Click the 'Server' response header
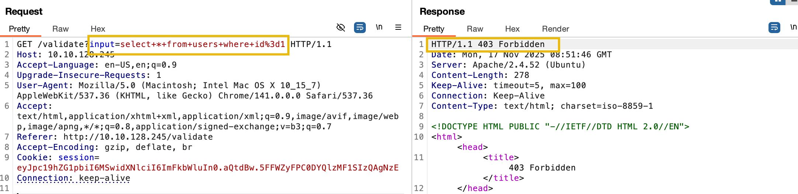798x194 pixels. pos(447,65)
